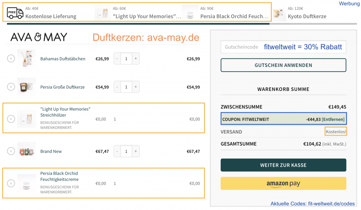
Task: Increase quantity of Persia Große Duftkerze
Action: point(136,87)
